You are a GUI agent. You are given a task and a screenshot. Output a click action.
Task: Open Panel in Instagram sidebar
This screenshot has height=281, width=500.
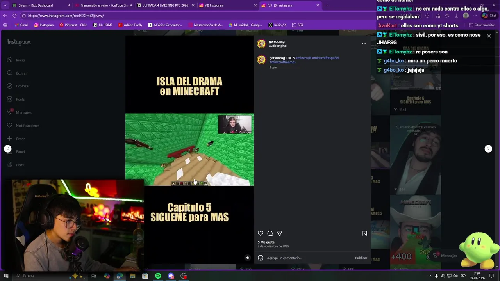[x=16, y=152]
